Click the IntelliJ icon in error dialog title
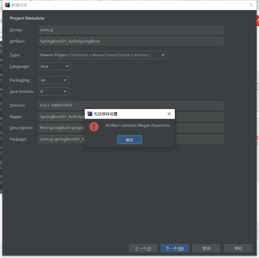The image size is (259, 258). pos(90,114)
